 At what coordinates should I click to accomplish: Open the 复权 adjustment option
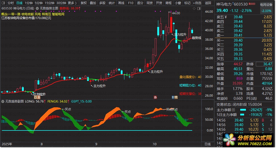tap(83, 3)
